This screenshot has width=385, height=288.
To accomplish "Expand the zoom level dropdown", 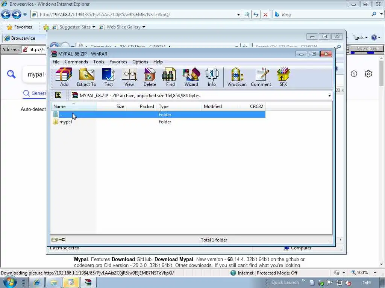I will point(375,273).
